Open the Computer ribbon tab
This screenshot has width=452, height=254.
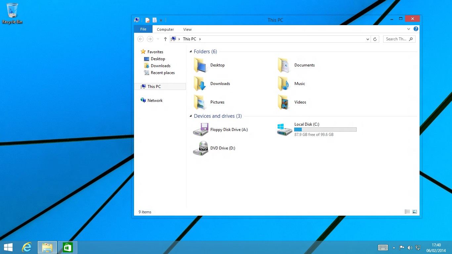click(x=165, y=29)
